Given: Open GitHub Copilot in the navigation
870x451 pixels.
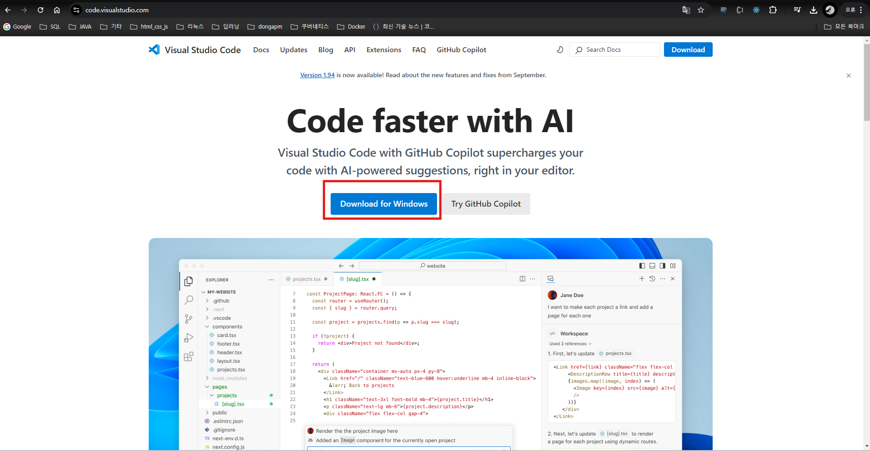Looking at the screenshot, I should pyautogui.click(x=462, y=50).
